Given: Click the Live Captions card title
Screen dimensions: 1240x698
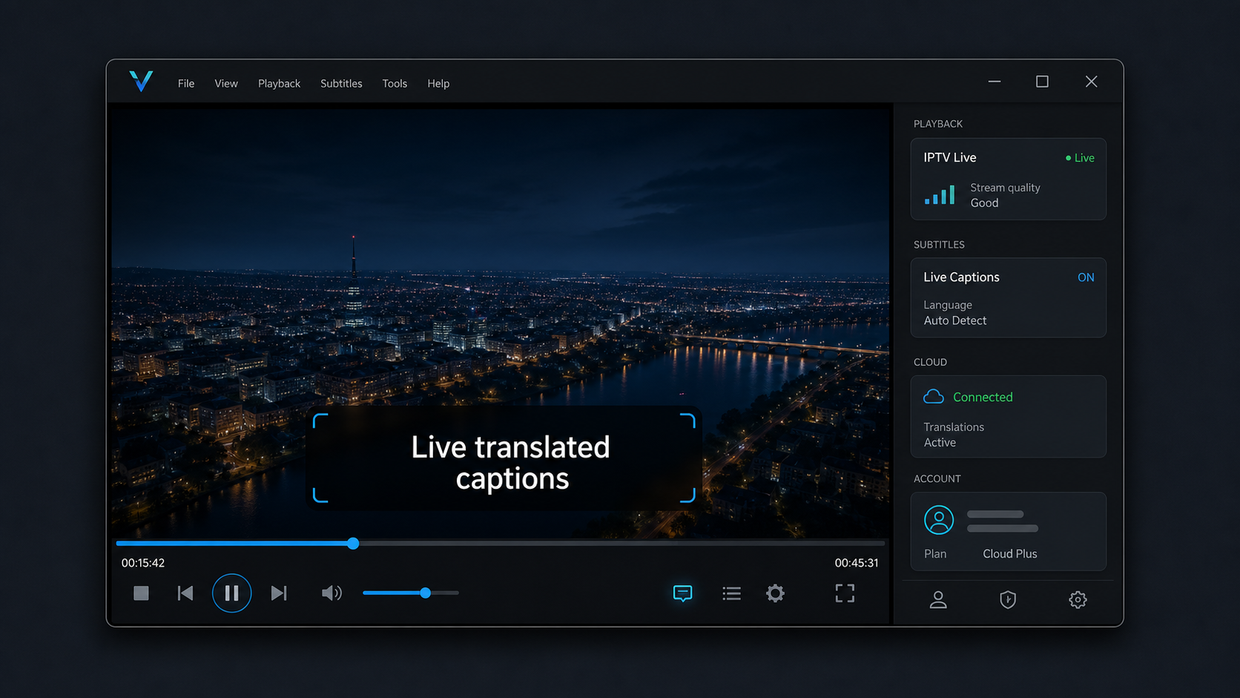Looking at the screenshot, I should click(x=961, y=277).
